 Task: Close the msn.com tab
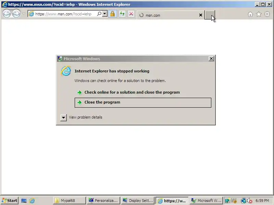tap(201, 15)
